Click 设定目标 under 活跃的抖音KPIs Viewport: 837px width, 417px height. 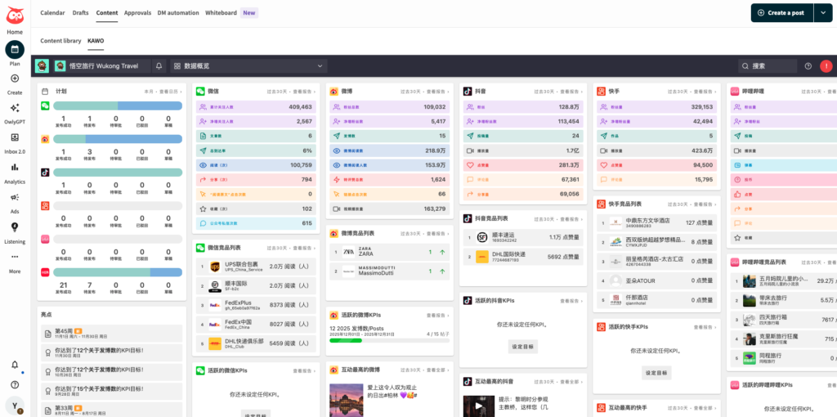click(523, 347)
